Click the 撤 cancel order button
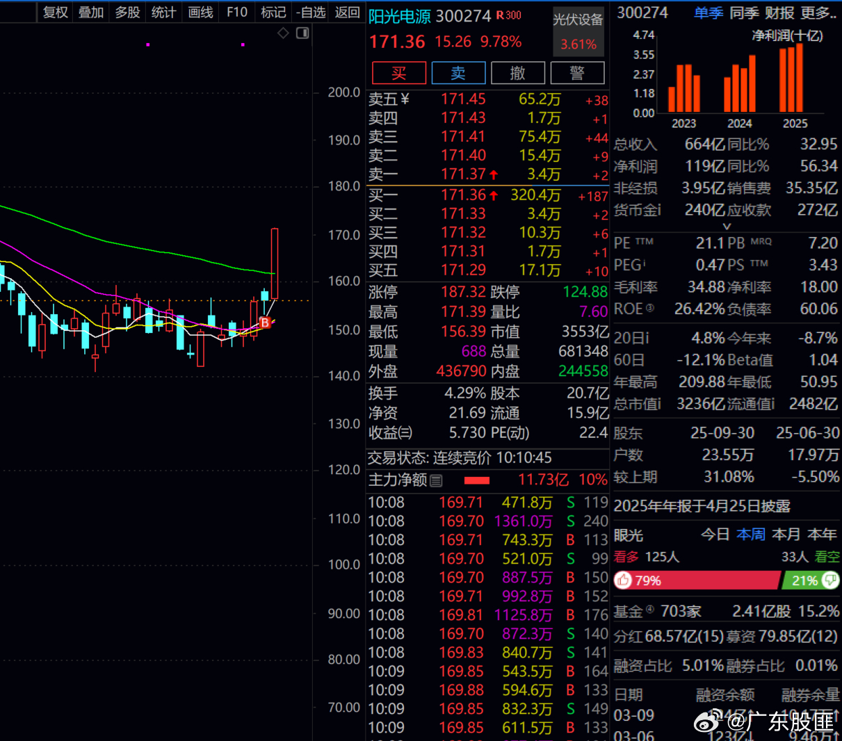This screenshot has height=741, width=842. tap(517, 73)
